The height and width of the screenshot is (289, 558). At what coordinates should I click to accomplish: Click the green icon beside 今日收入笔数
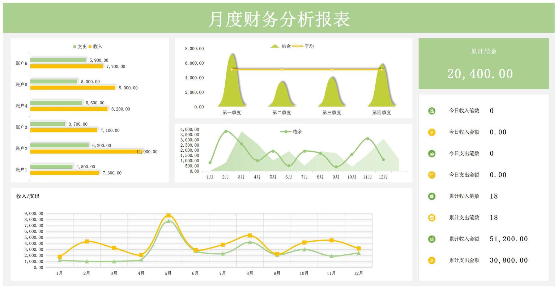[431, 111]
